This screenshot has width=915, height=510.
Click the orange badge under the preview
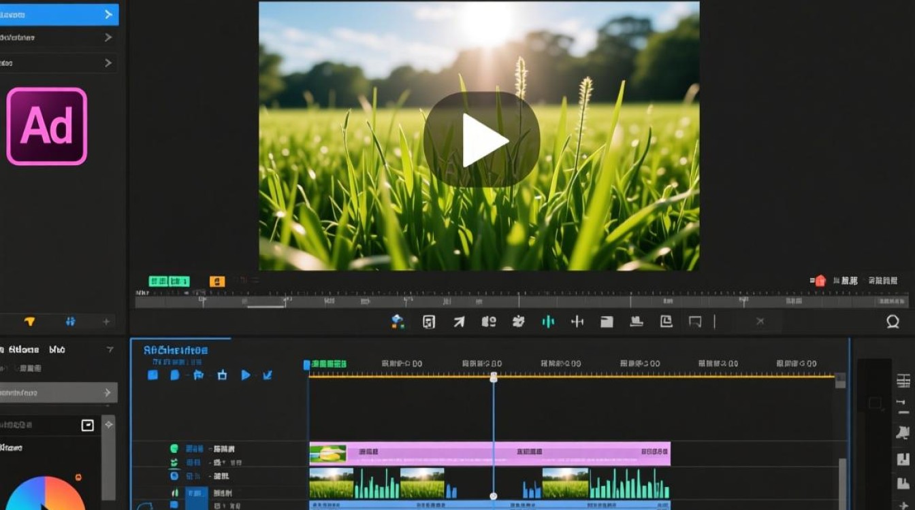(x=217, y=281)
